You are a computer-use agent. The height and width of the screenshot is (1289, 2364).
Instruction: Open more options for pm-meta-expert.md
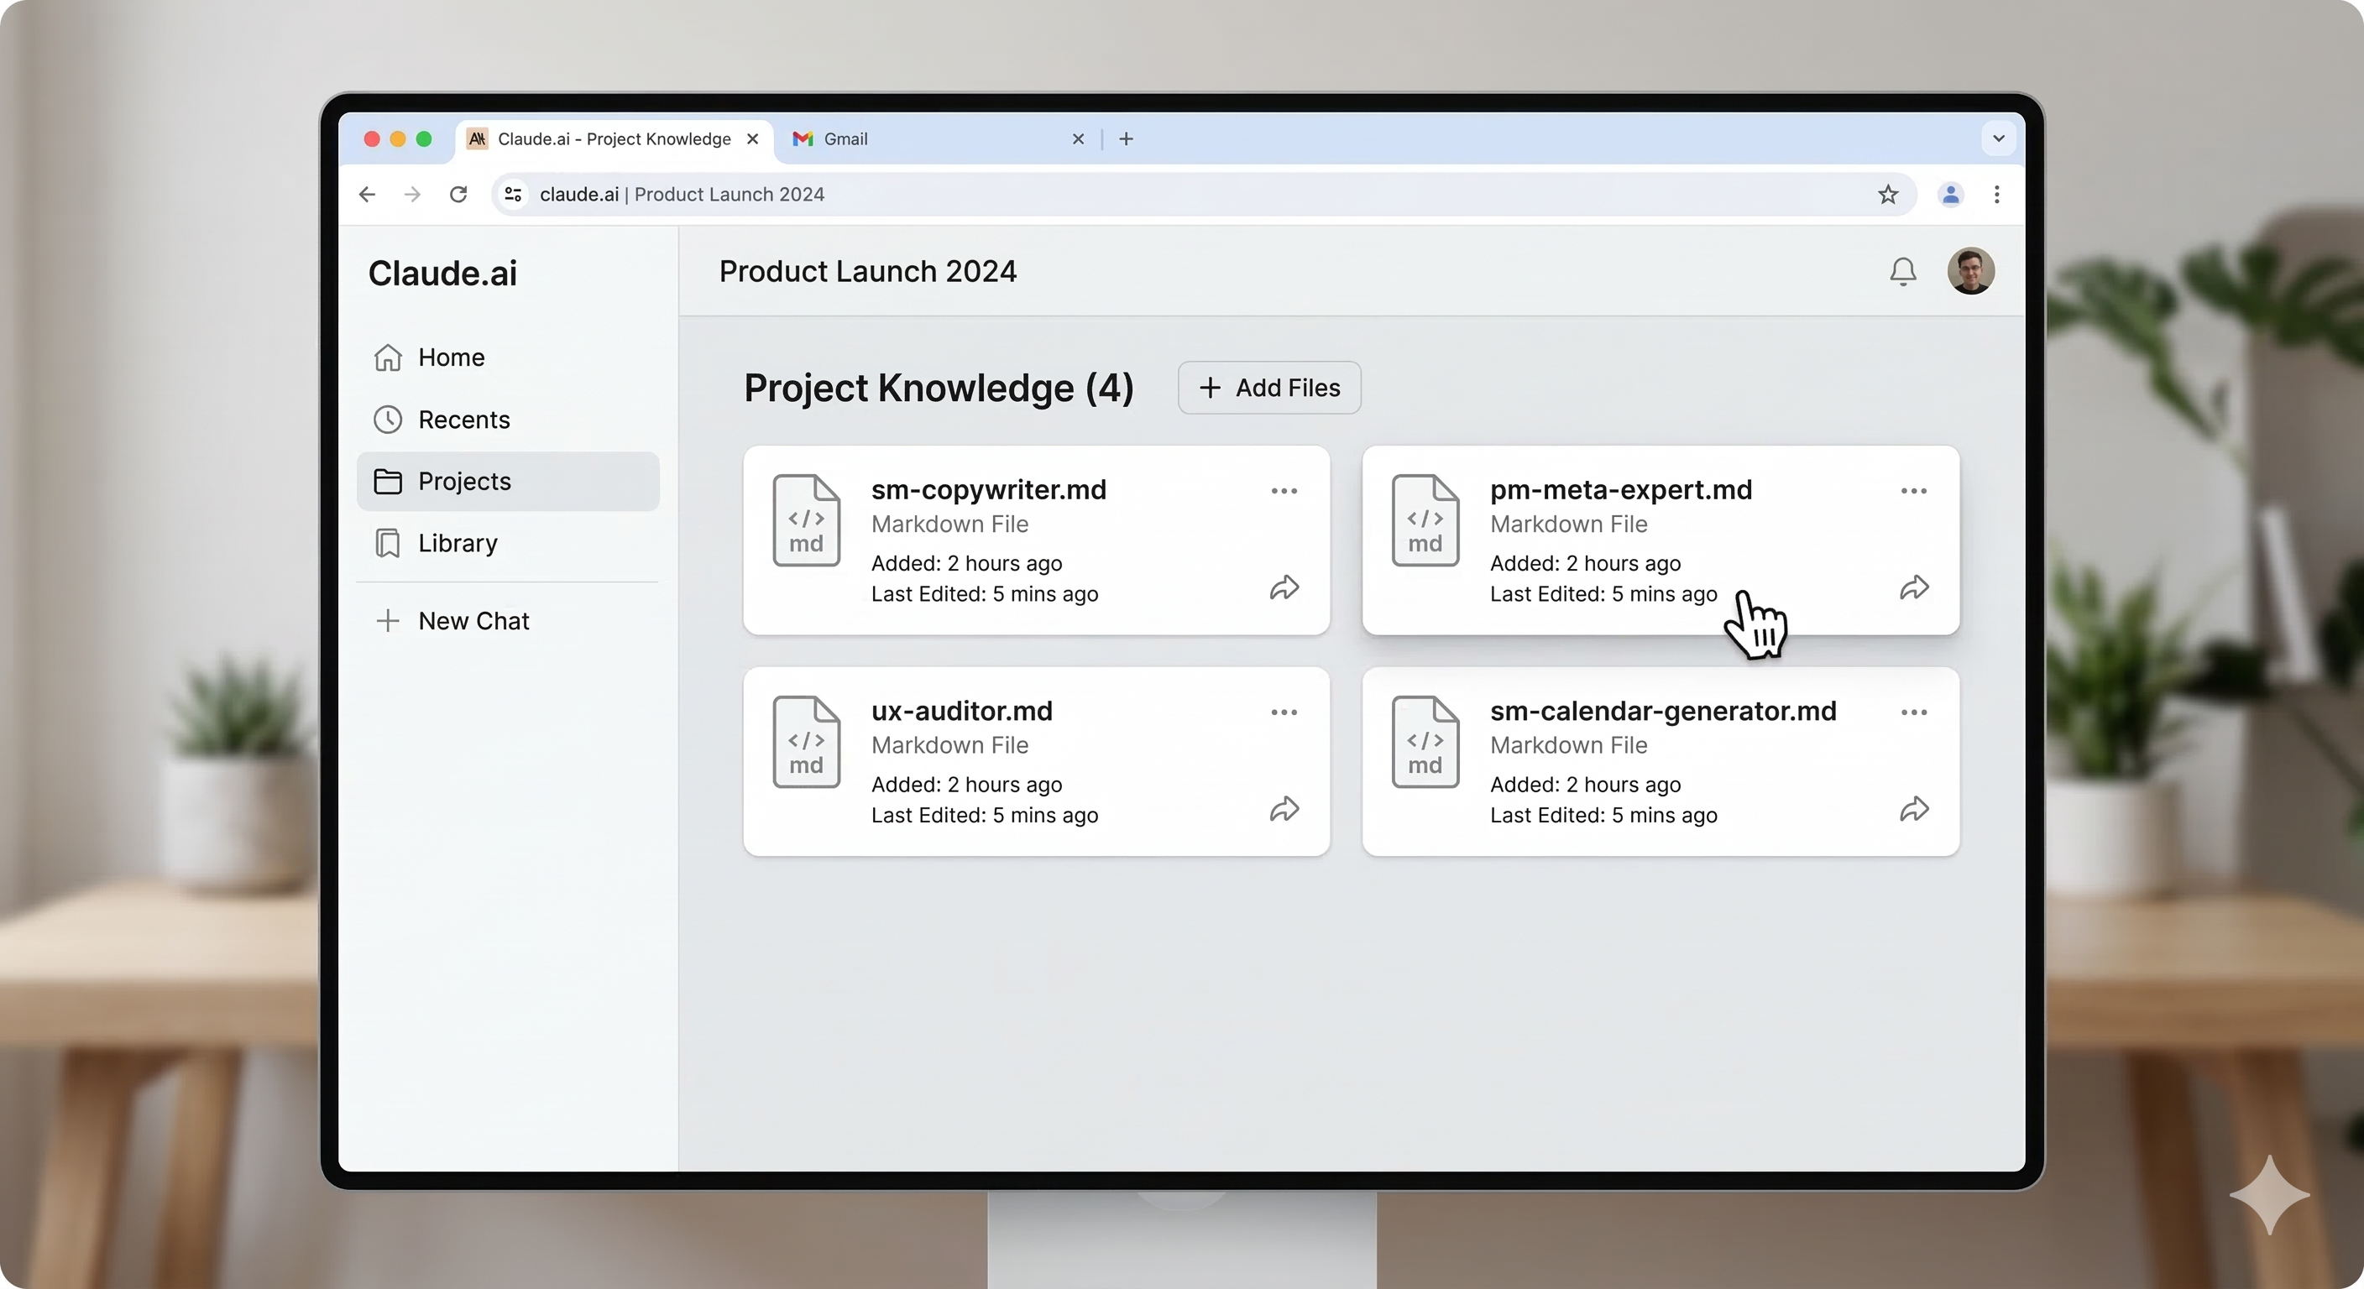tap(1913, 491)
